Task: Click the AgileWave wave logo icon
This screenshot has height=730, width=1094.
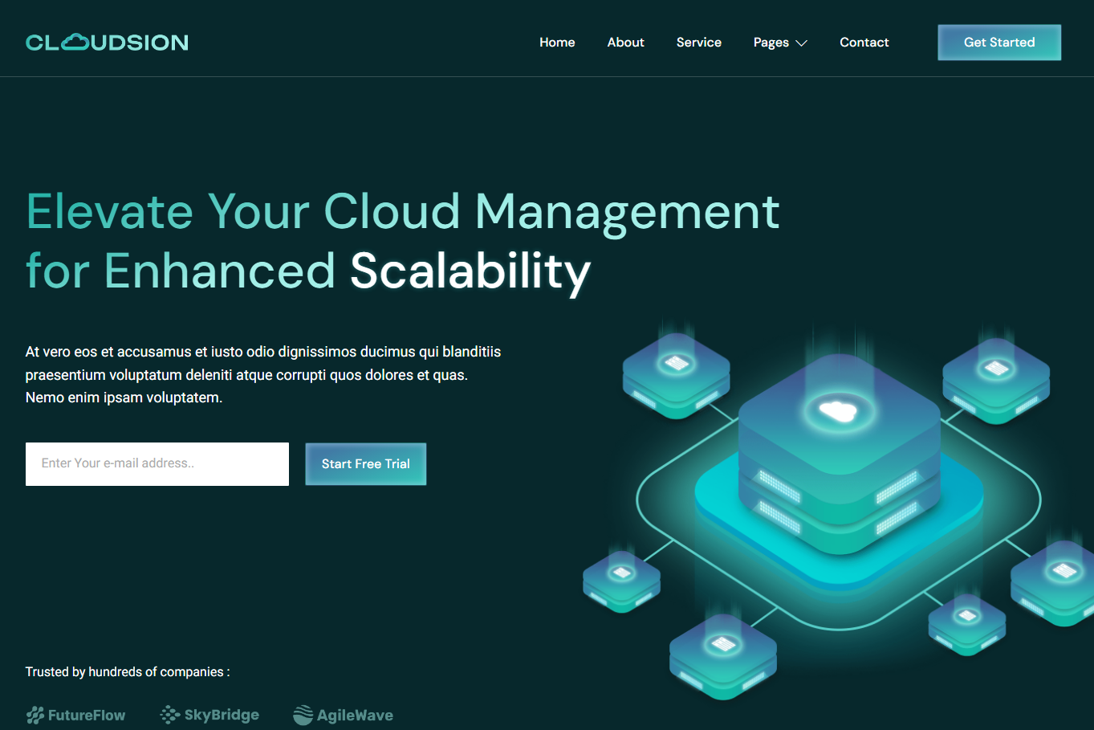Action: (x=303, y=715)
